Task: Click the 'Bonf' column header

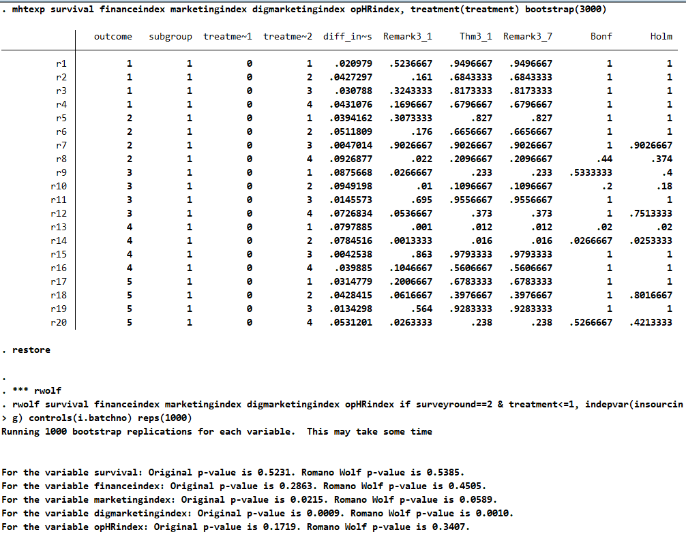Action: pos(601,36)
